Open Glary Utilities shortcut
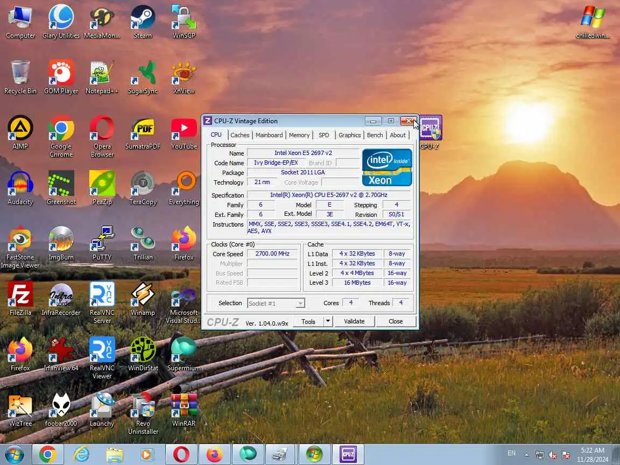The image size is (620, 465). [x=61, y=22]
